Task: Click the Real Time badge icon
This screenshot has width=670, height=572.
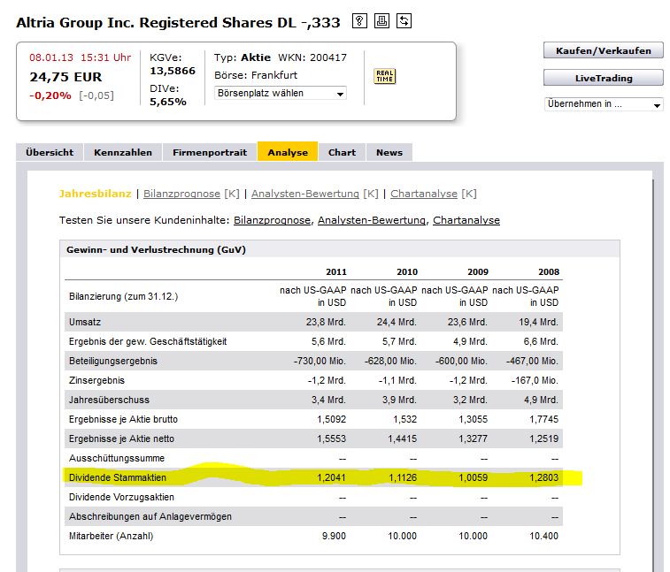Action: [x=385, y=76]
